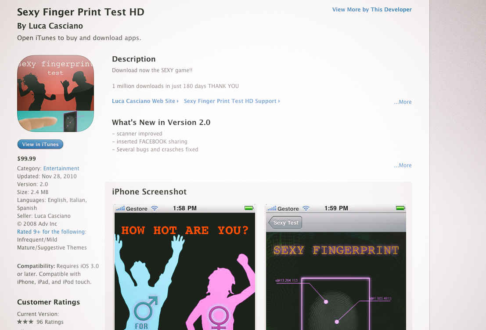Click the 'Version: 2.0' line

tap(32, 184)
